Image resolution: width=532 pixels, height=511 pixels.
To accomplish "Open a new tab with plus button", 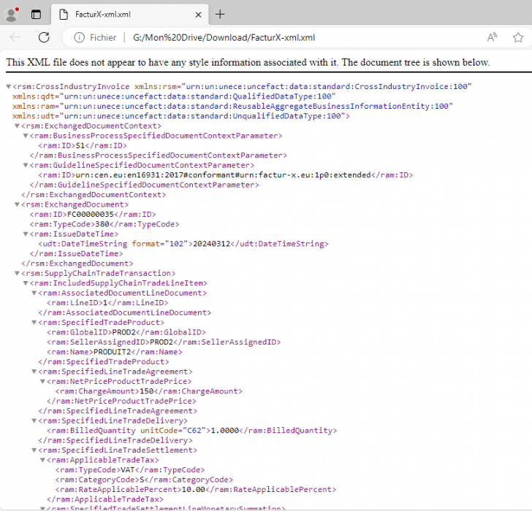I will pyautogui.click(x=220, y=15).
